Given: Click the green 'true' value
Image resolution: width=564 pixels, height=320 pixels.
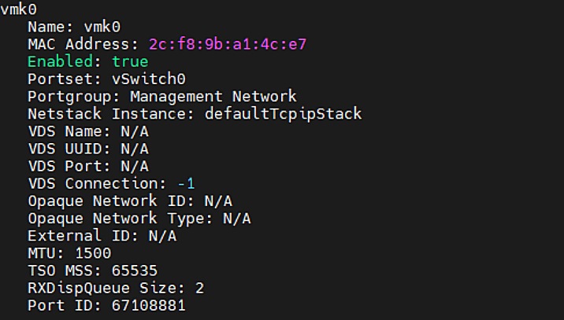Looking at the screenshot, I should 130,61.
